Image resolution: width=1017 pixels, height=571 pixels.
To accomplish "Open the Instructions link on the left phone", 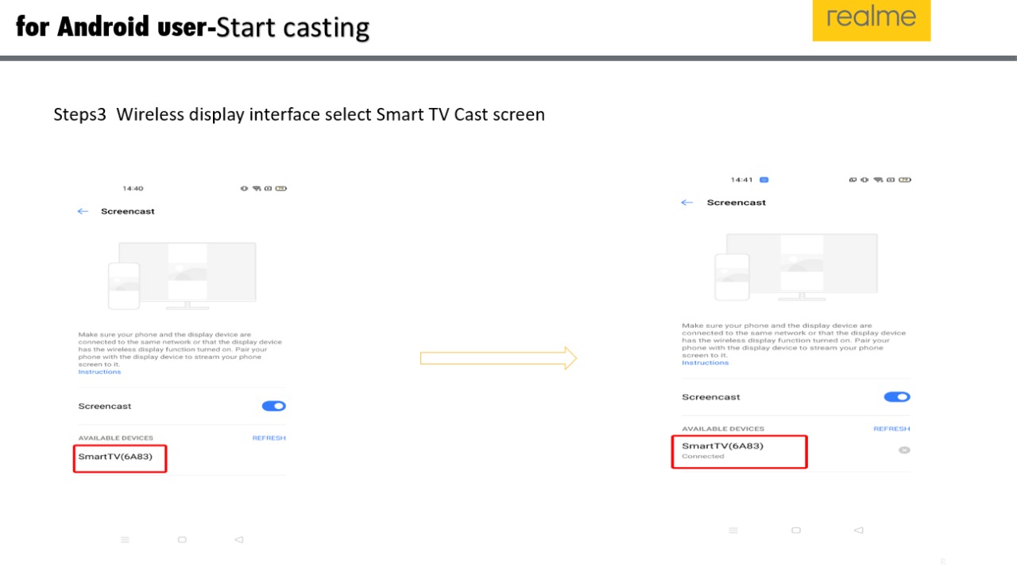I will pyautogui.click(x=99, y=372).
